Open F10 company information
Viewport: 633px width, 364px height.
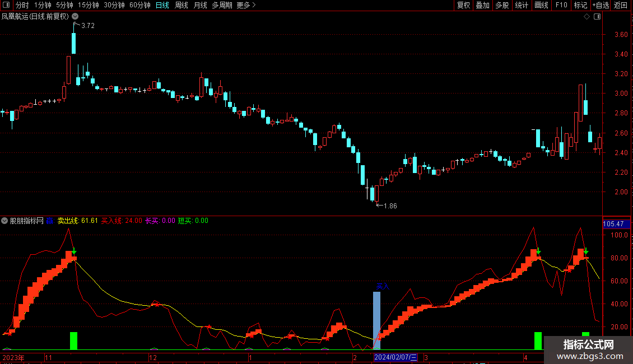[x=561, y=5]
